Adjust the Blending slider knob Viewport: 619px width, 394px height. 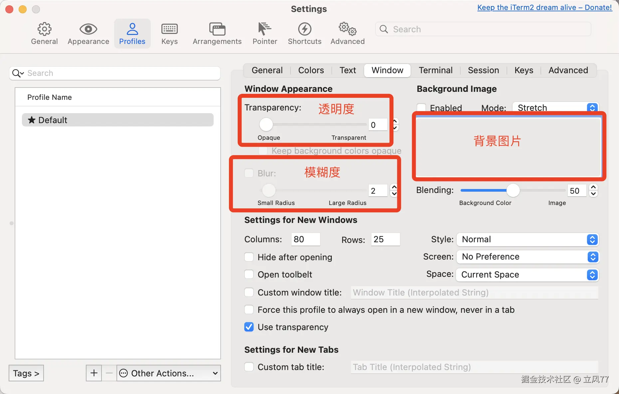[x=513, y=190]
